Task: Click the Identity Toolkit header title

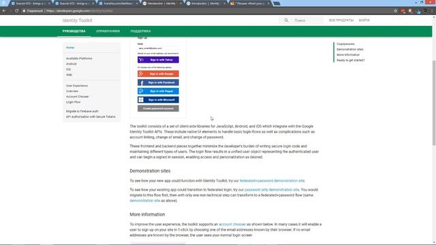Action: pyautogui.click(x=77, y=20)
